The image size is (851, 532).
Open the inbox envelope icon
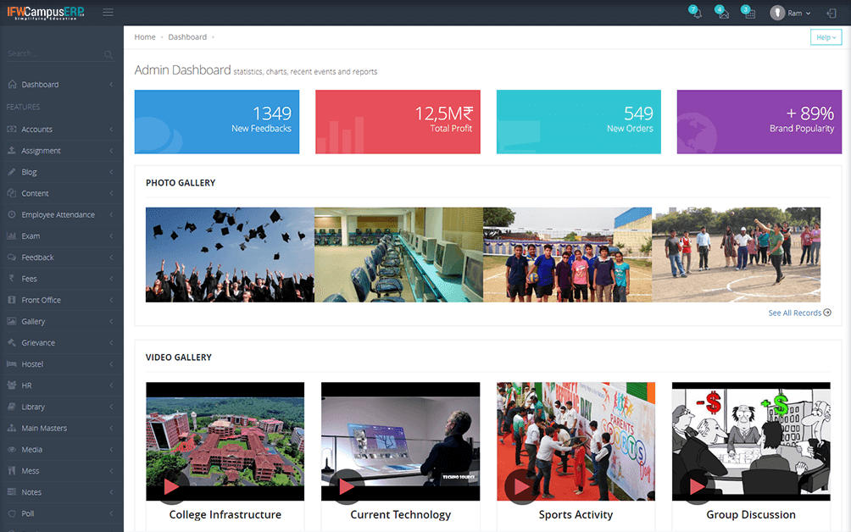click(722, 13)
